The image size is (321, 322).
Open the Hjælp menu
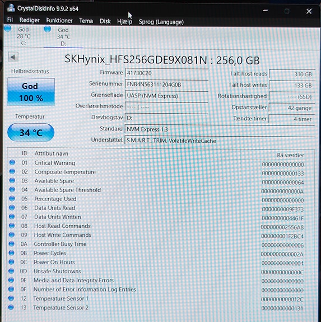click(x=124, y=21)
